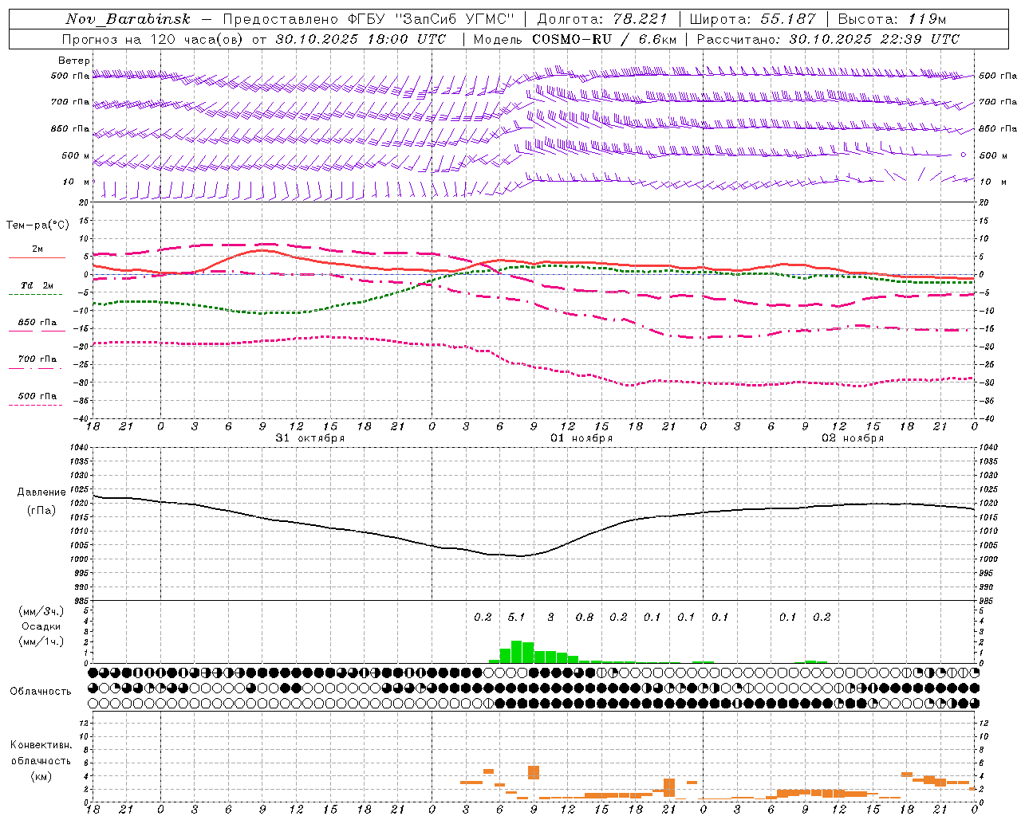
Task: Click the '(мм/1ч.)' precipitation unit label
Action: (x=41, y=641)
